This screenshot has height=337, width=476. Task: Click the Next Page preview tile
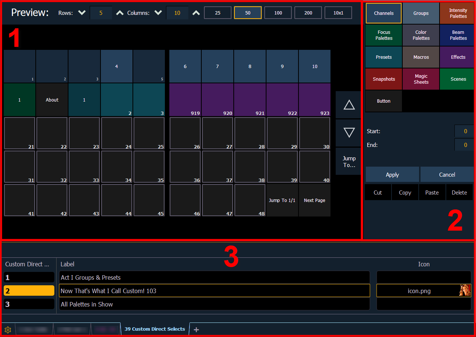point(314,200)
